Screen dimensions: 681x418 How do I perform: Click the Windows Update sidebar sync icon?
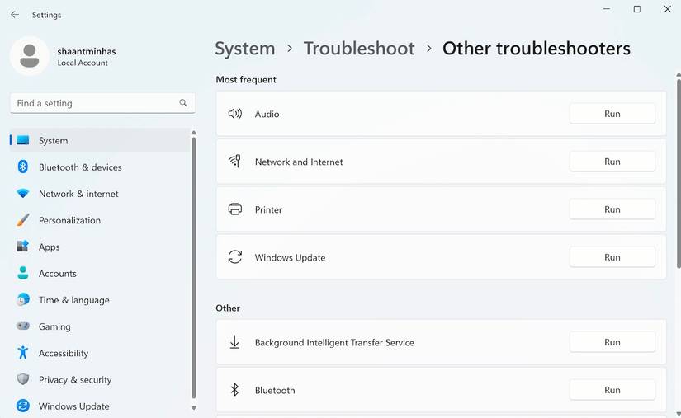23,406
